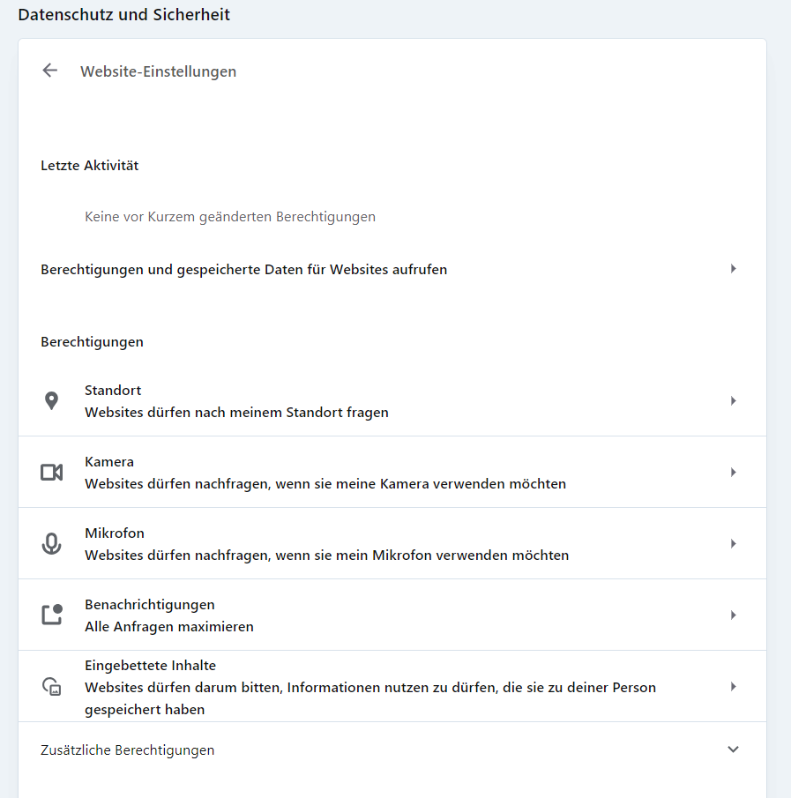Viewport: 791px width, 798px height.
Task: Open Berechtigungen und gespeicherte Daten für Websites aufrufen
Action: click(392, 269)
